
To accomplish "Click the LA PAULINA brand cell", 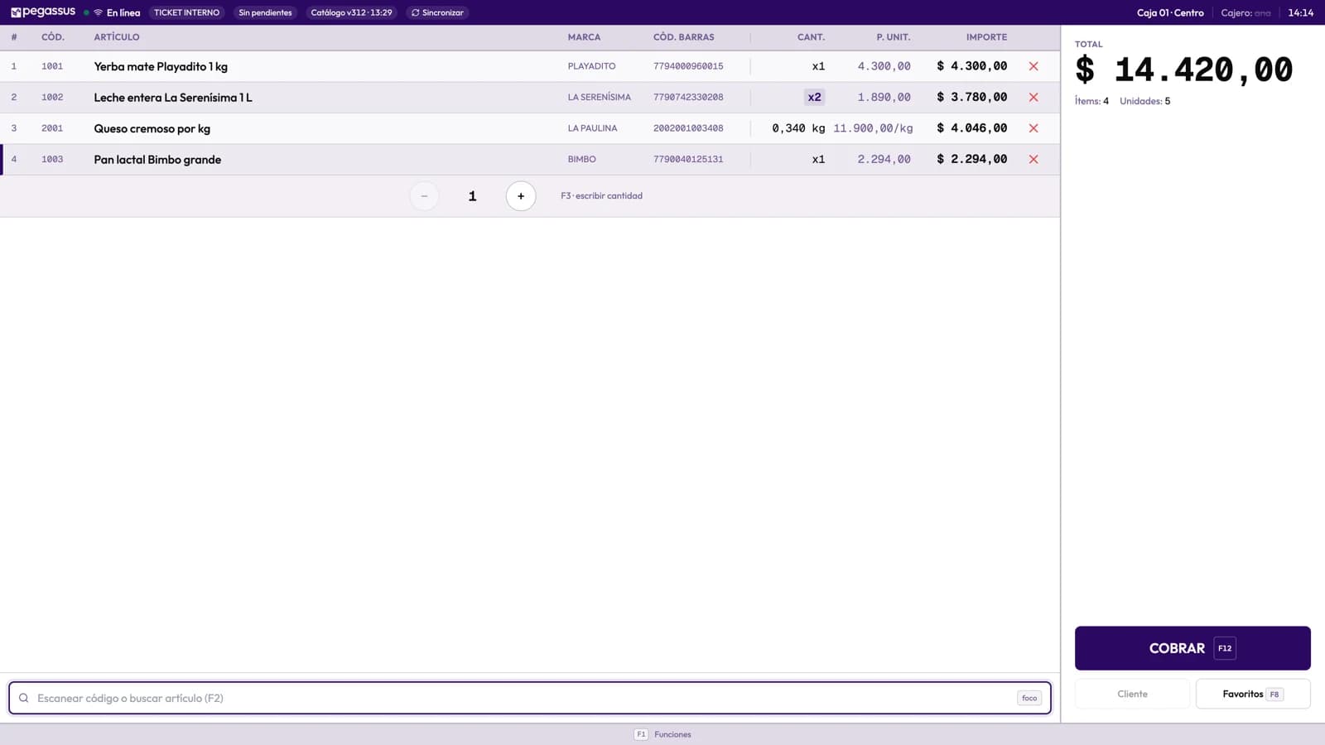I will pos(593,128).
